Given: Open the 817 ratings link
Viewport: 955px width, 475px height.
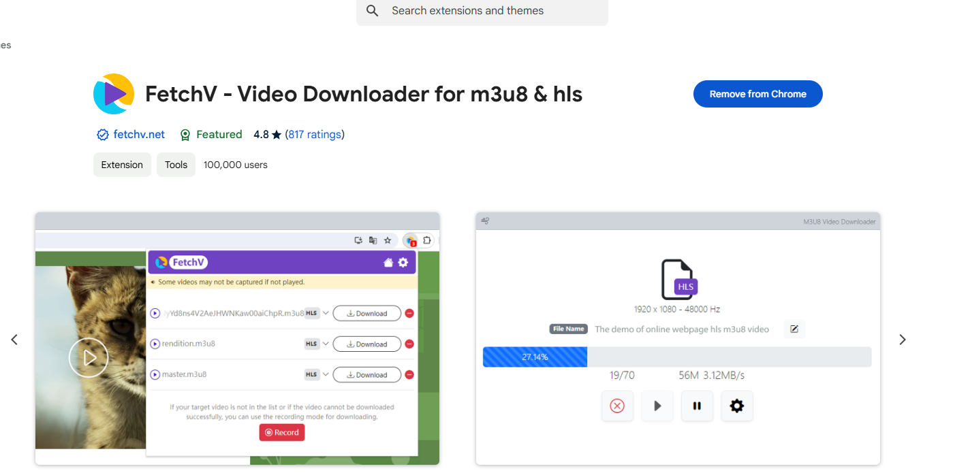Looking at the screenshot, I should (315, 135).
